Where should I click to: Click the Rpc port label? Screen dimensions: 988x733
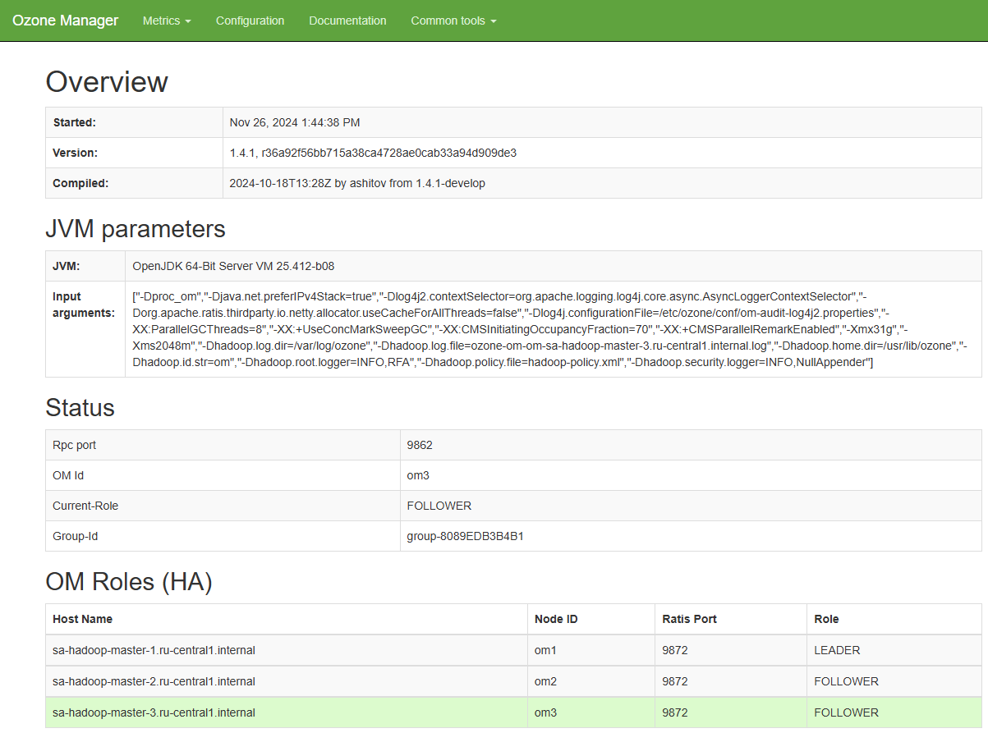[74, 445]
